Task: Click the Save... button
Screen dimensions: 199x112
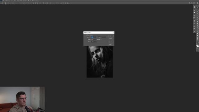Action: (111, 45)
